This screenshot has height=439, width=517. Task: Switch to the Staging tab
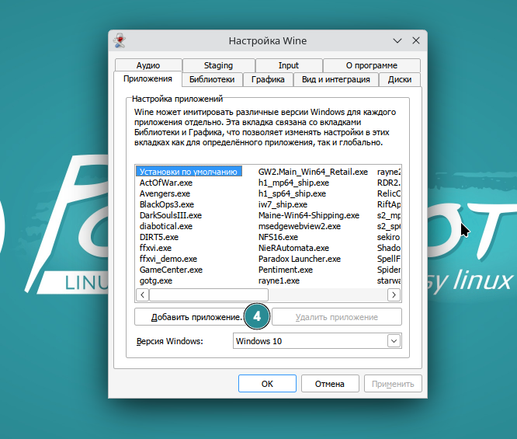tap(218, 66)
